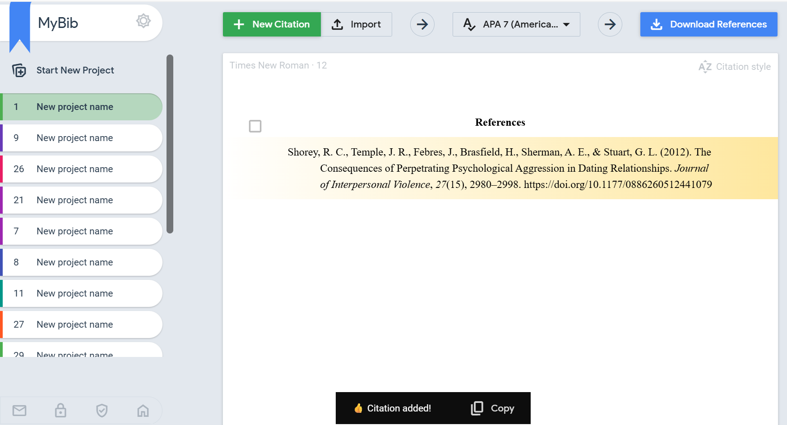Screen dimensions: 787x425
Task: Open the APA 7 citation style dropdown
Action: tap(516, 24)
